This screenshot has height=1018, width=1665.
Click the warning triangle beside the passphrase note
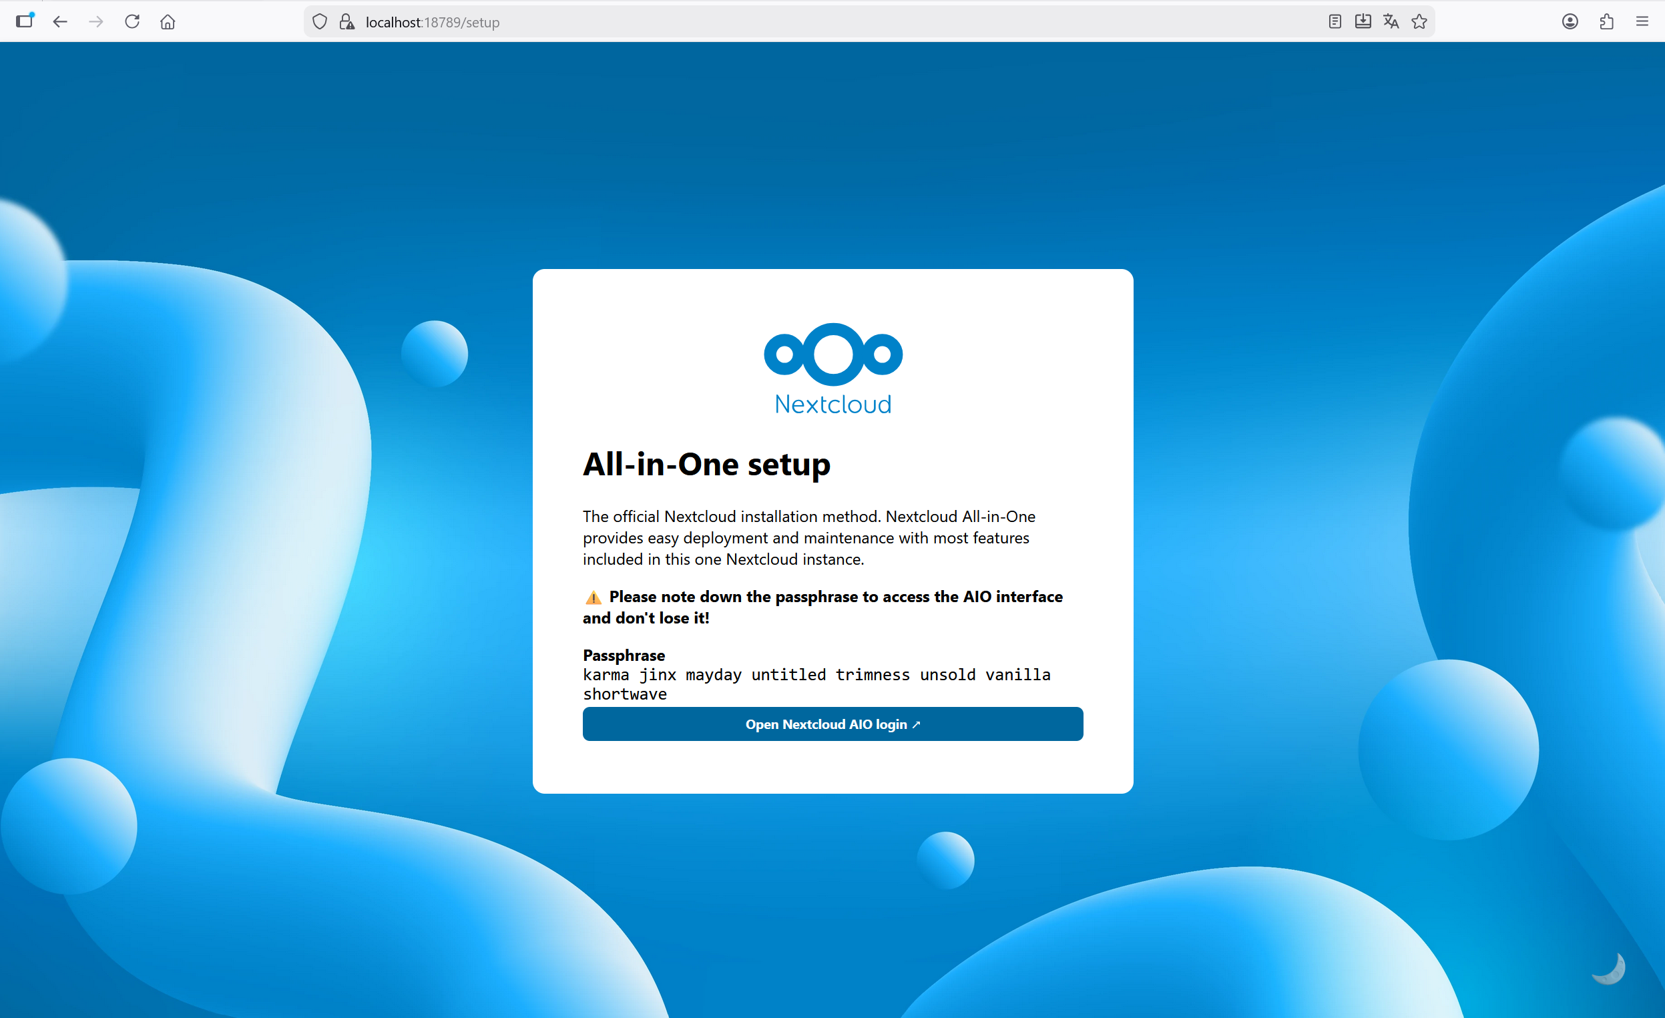pos(593,597)
